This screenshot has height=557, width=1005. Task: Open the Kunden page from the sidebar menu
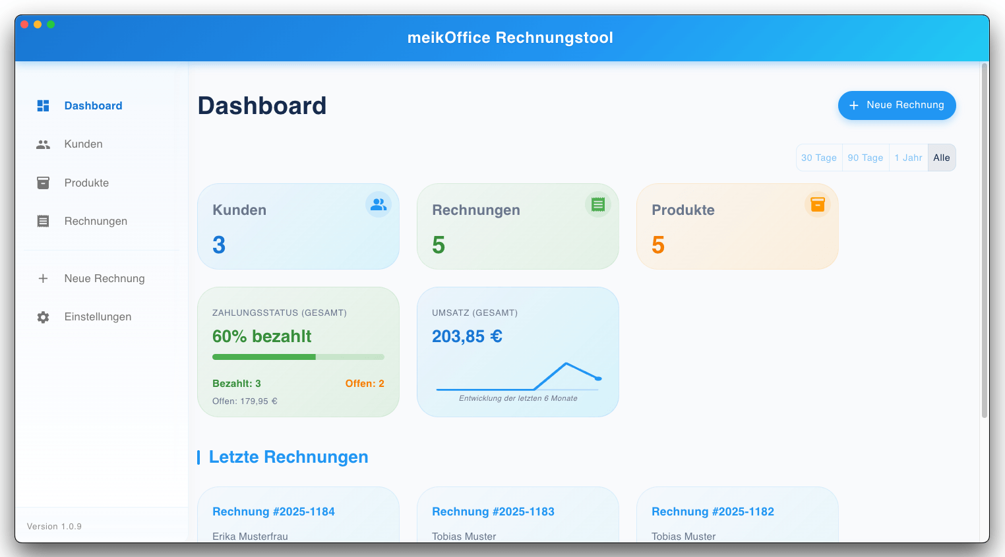coord(83,144)
